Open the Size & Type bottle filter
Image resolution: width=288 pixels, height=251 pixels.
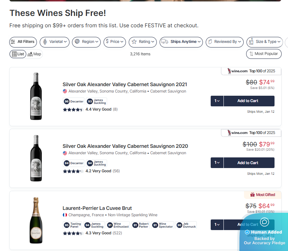click(x=265, y=42)
